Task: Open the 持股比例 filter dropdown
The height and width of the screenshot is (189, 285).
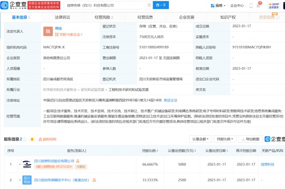Action: tap(225, 139)
